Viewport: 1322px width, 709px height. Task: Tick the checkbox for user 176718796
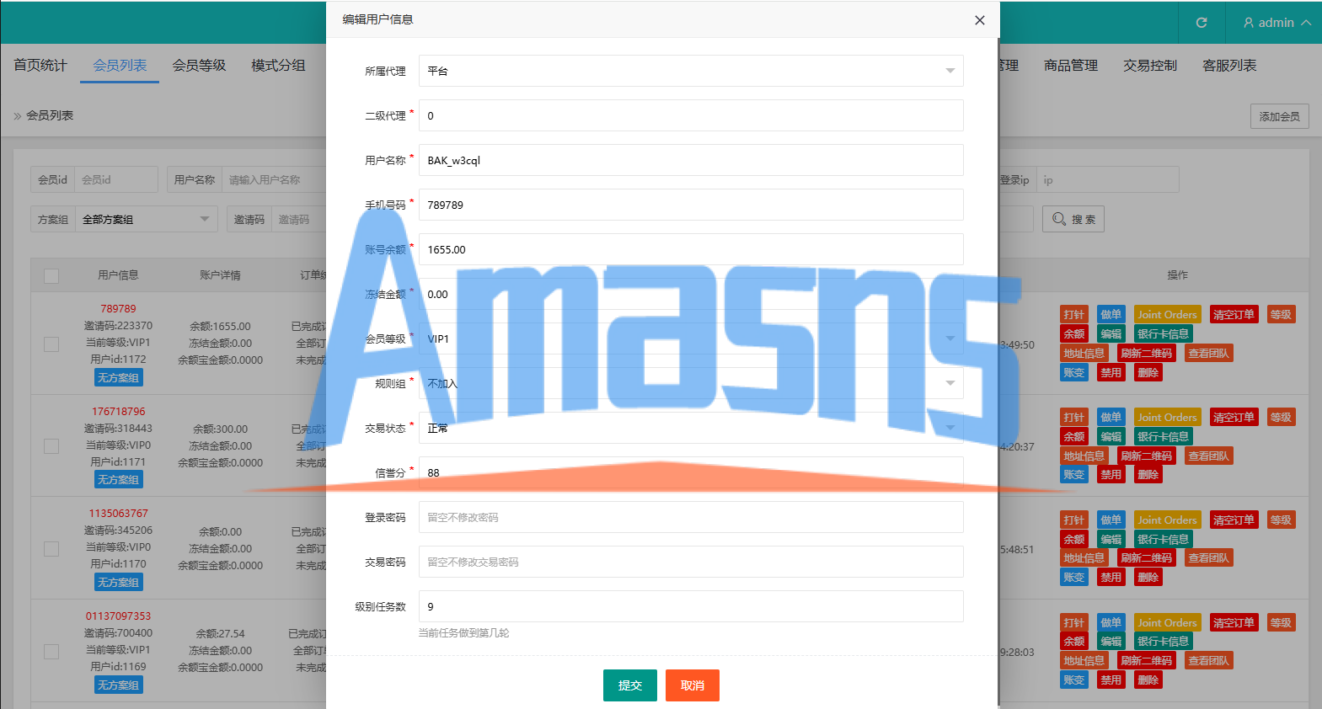click(51, 446)
